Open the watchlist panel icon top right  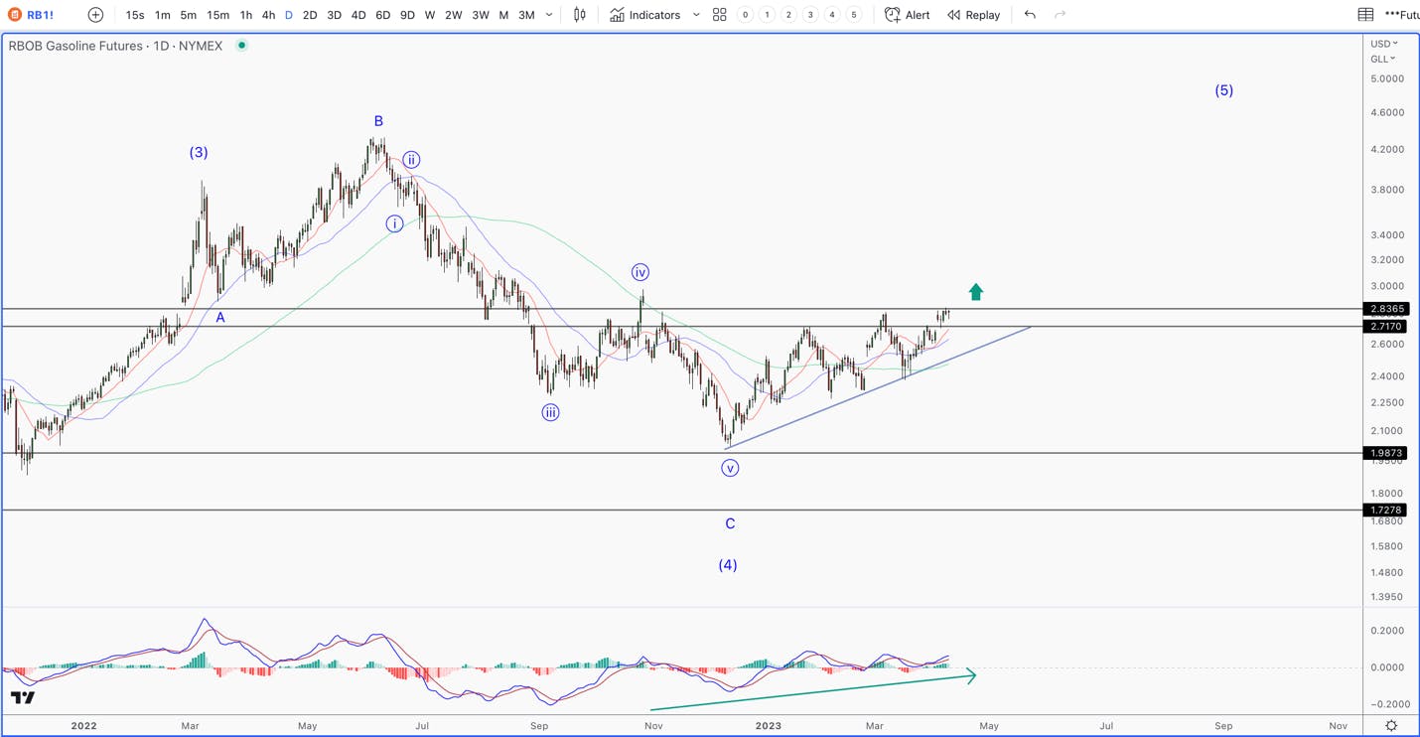point(1366,15)
